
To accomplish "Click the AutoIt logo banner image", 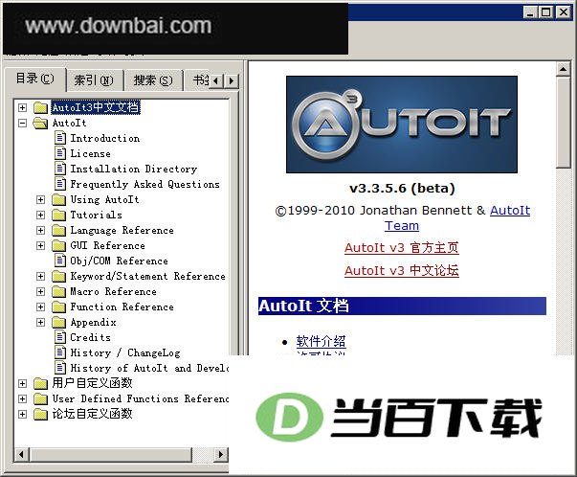I will 402,125.
